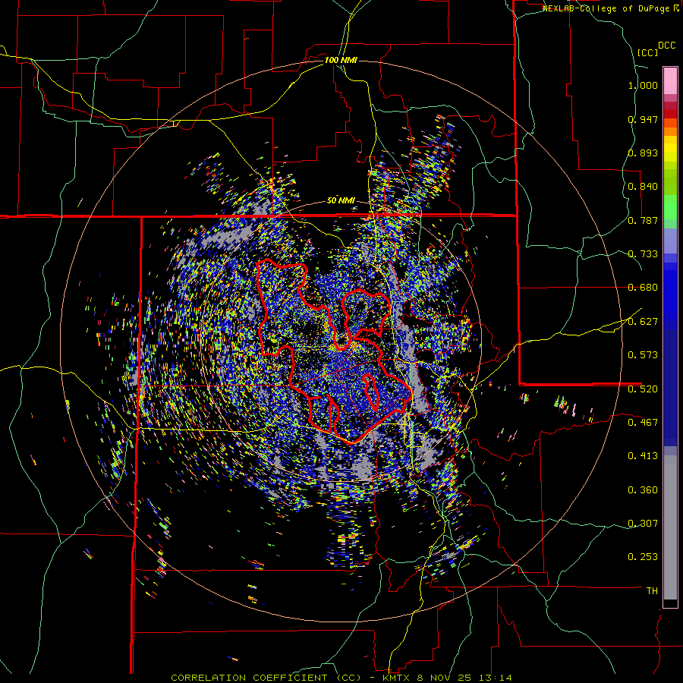Click the 0.627 scale label
The image size is (683, 683).
(x=643, y=322)
